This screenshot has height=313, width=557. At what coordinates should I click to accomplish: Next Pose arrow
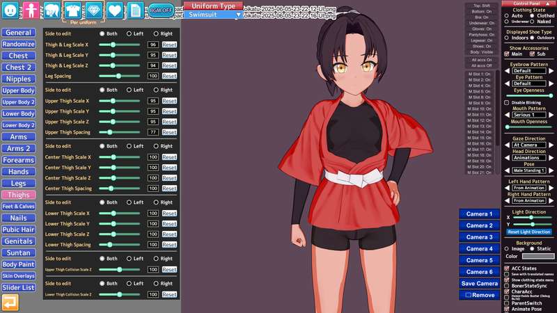(x=551, y=170)
